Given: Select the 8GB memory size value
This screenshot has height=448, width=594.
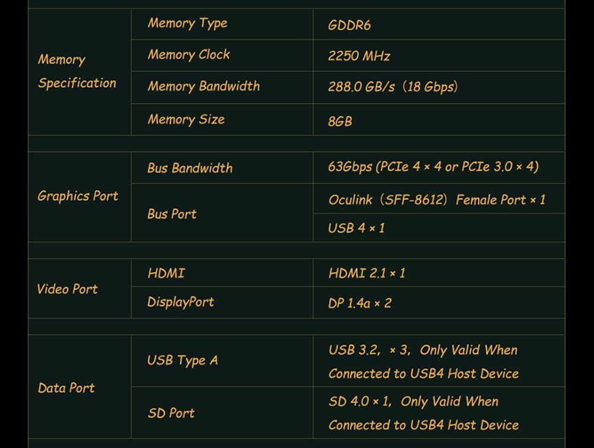Looking at the screenshot, I should coord(340,121).
